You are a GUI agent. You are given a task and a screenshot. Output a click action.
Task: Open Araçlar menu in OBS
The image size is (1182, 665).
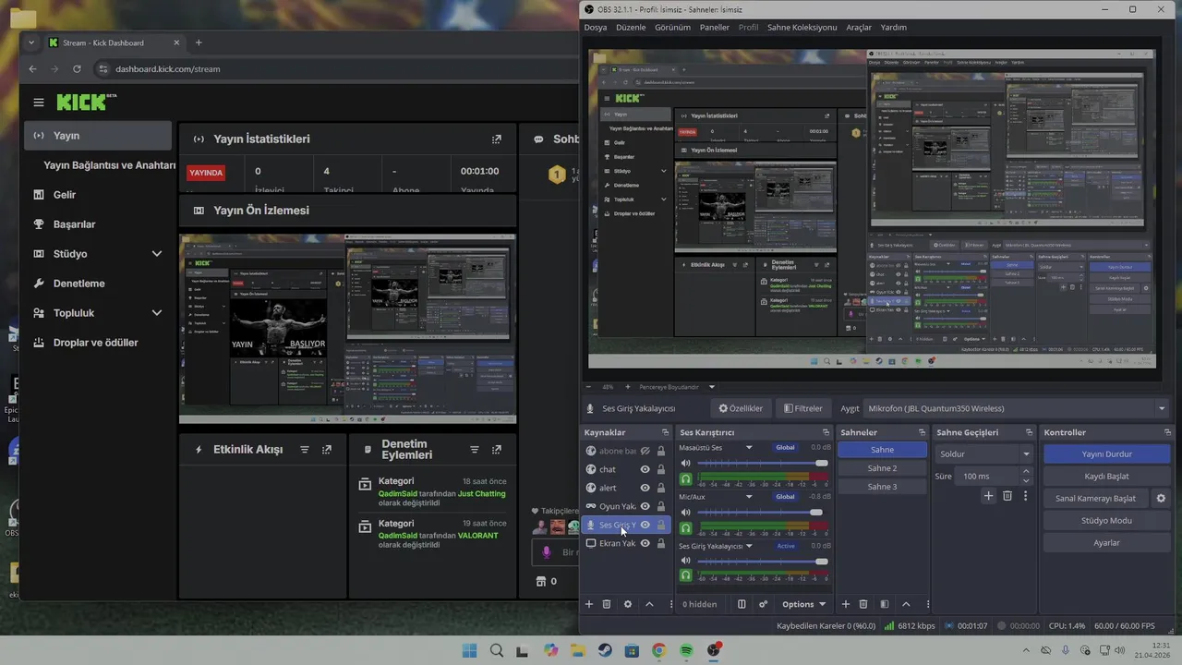(859, 28)
